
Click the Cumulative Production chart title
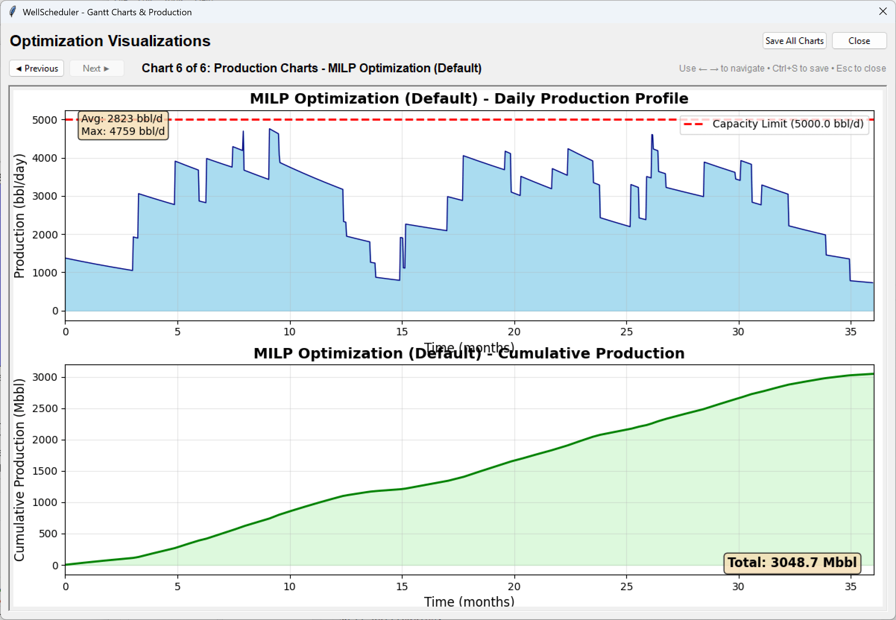pyautogui.click(x=469, y=353)
